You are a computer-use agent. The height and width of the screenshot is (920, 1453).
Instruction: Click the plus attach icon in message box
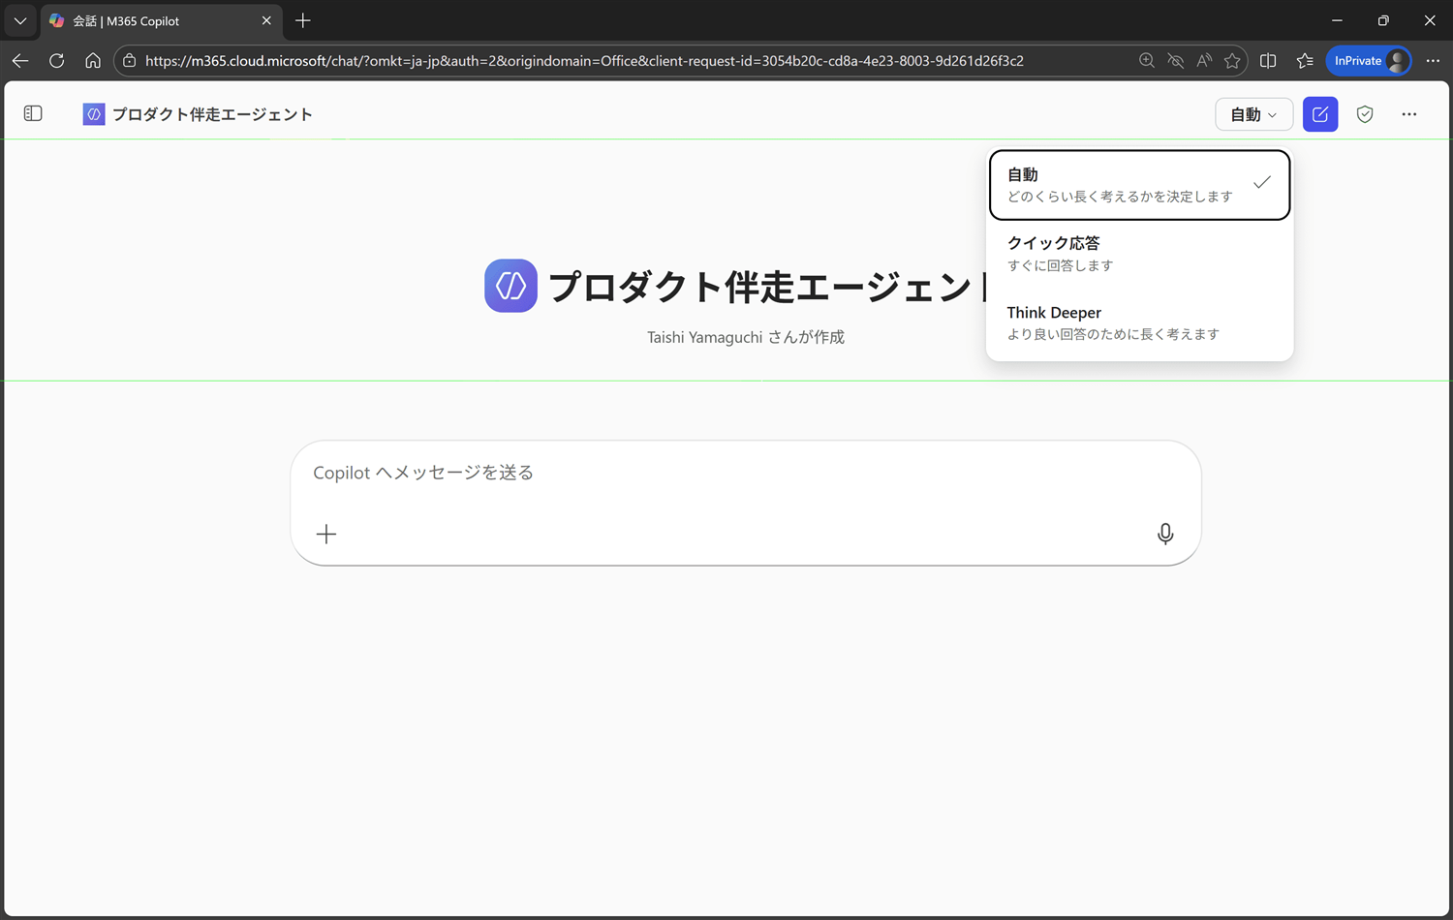click(x=326, y=534)
